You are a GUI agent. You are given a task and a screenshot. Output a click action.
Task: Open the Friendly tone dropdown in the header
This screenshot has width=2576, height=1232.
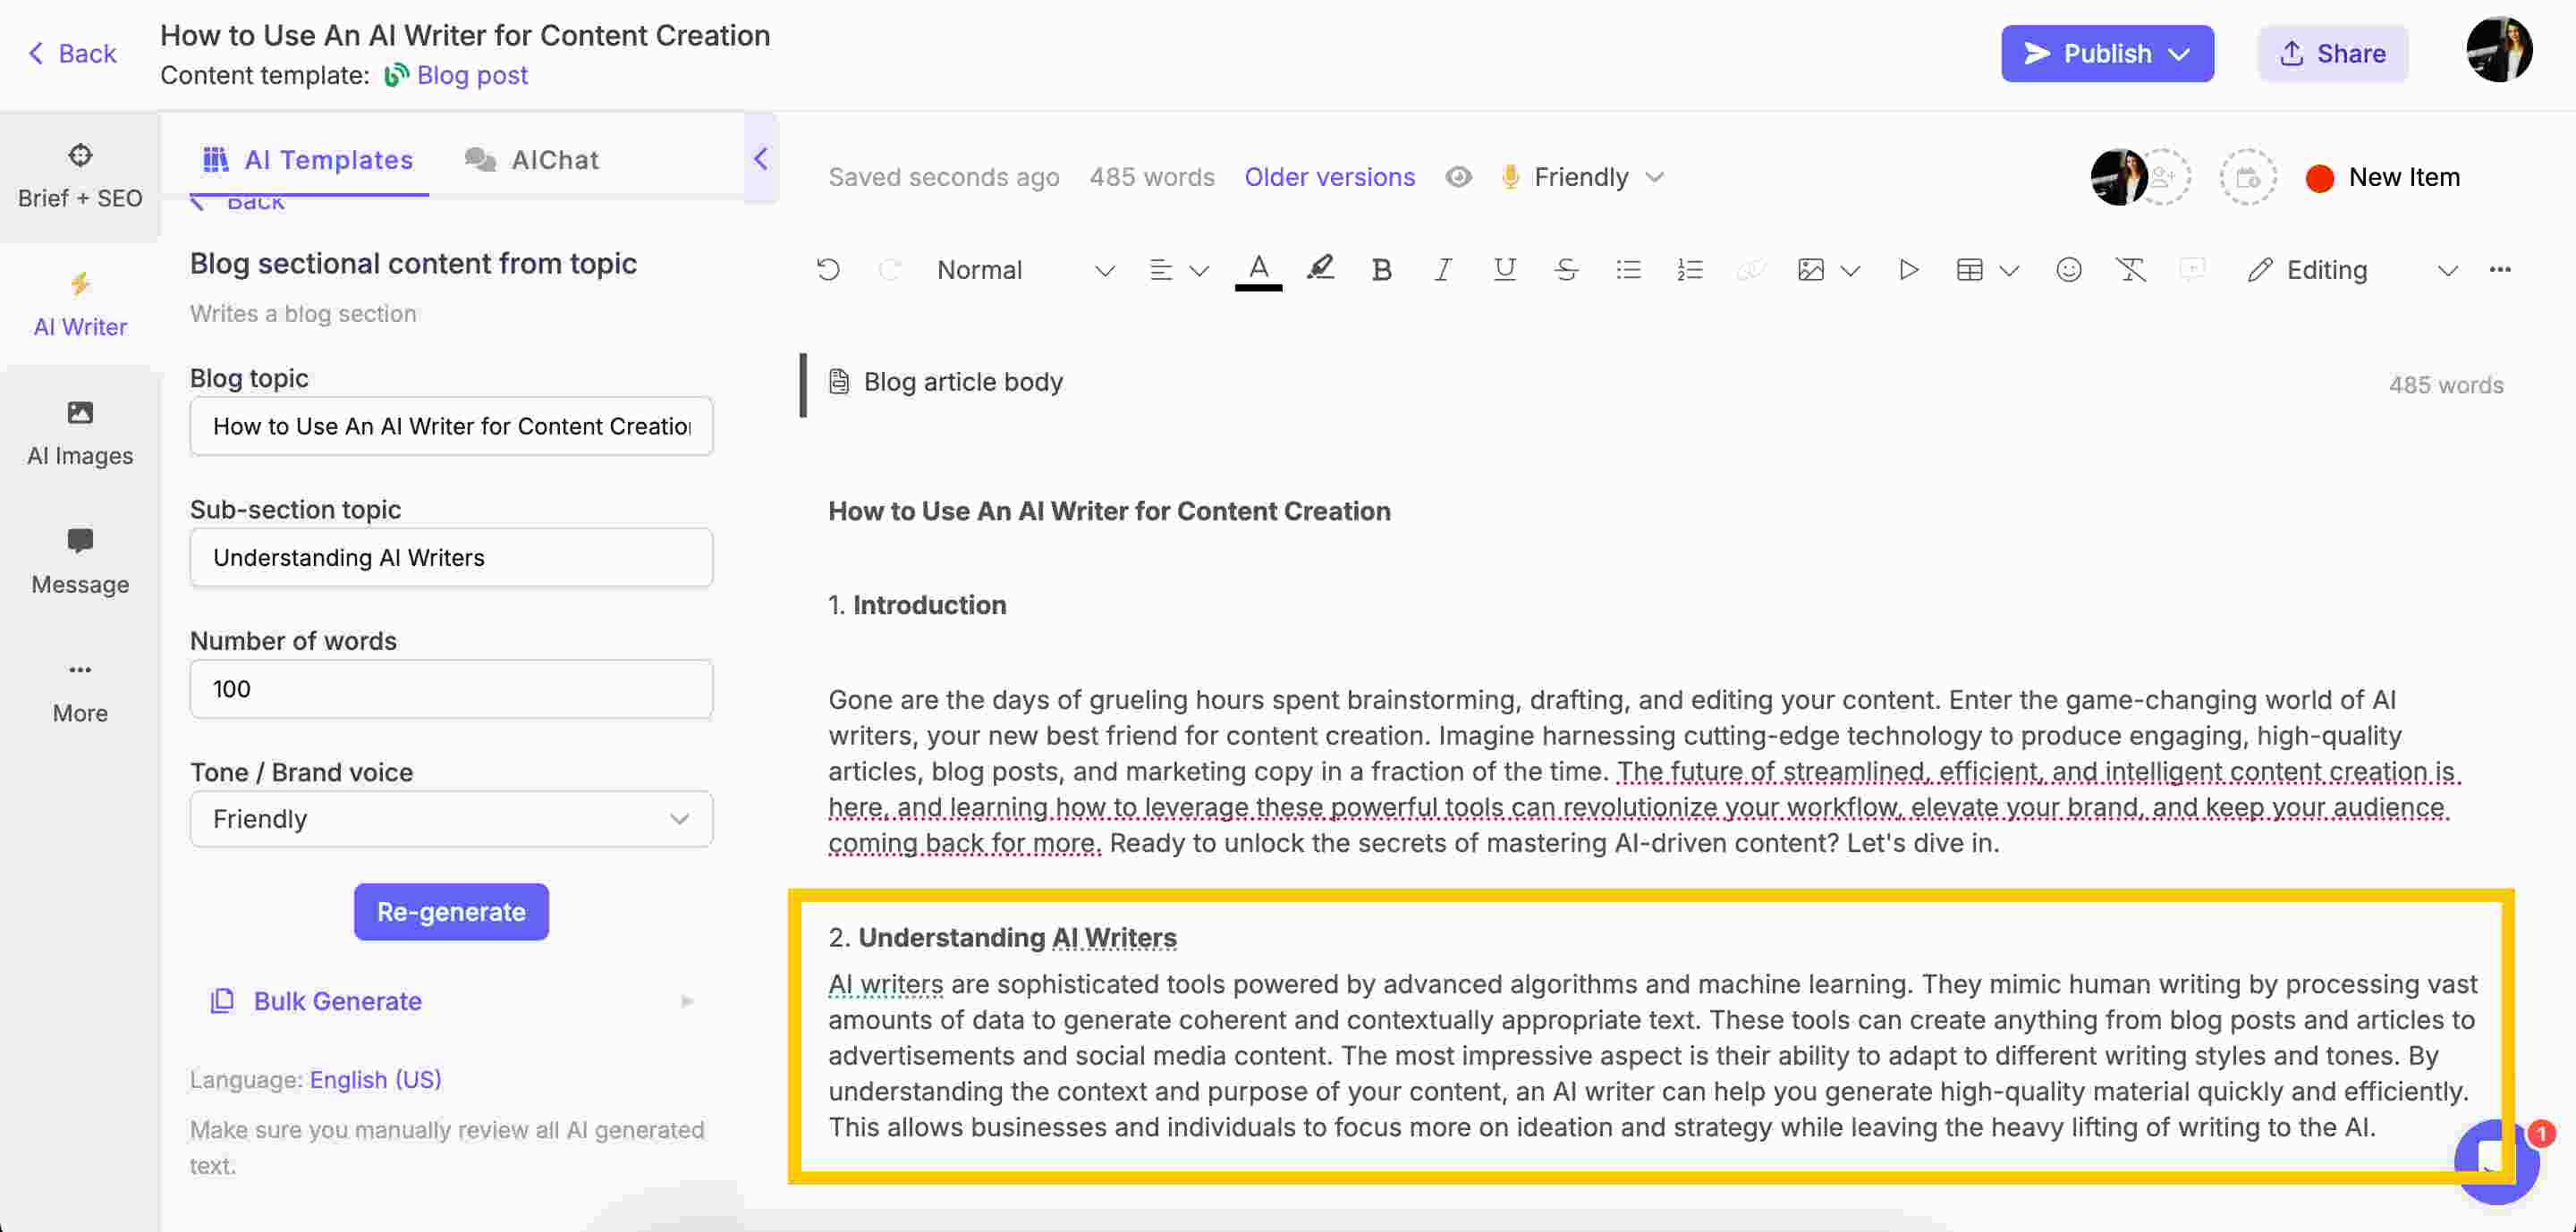tap(1582, 177)
